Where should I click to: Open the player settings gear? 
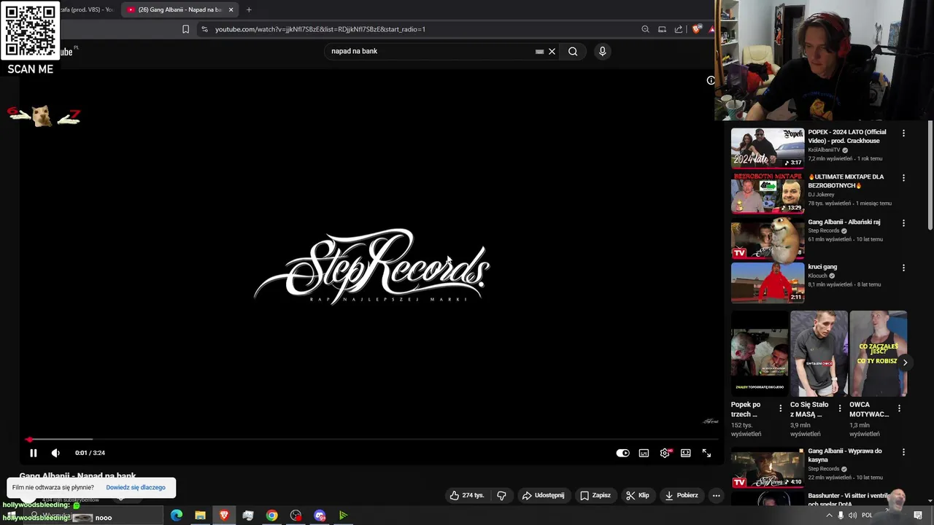(665, 453)
